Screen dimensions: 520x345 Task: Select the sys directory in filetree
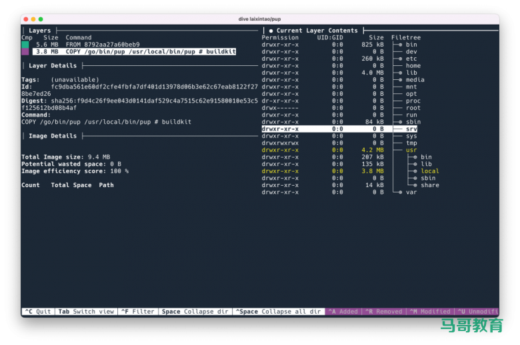pos(411,136)
